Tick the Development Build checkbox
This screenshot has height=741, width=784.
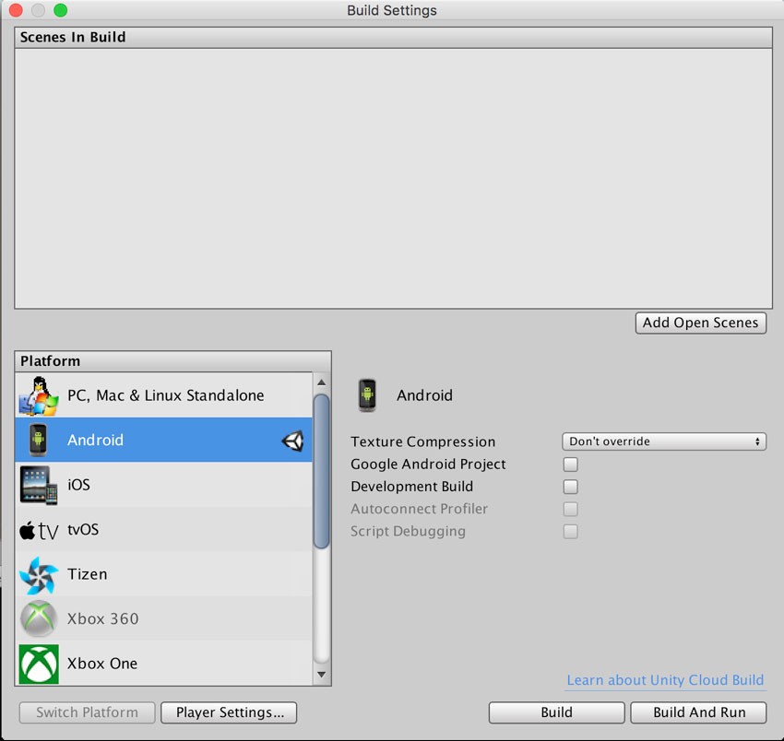tap(571, 487)
